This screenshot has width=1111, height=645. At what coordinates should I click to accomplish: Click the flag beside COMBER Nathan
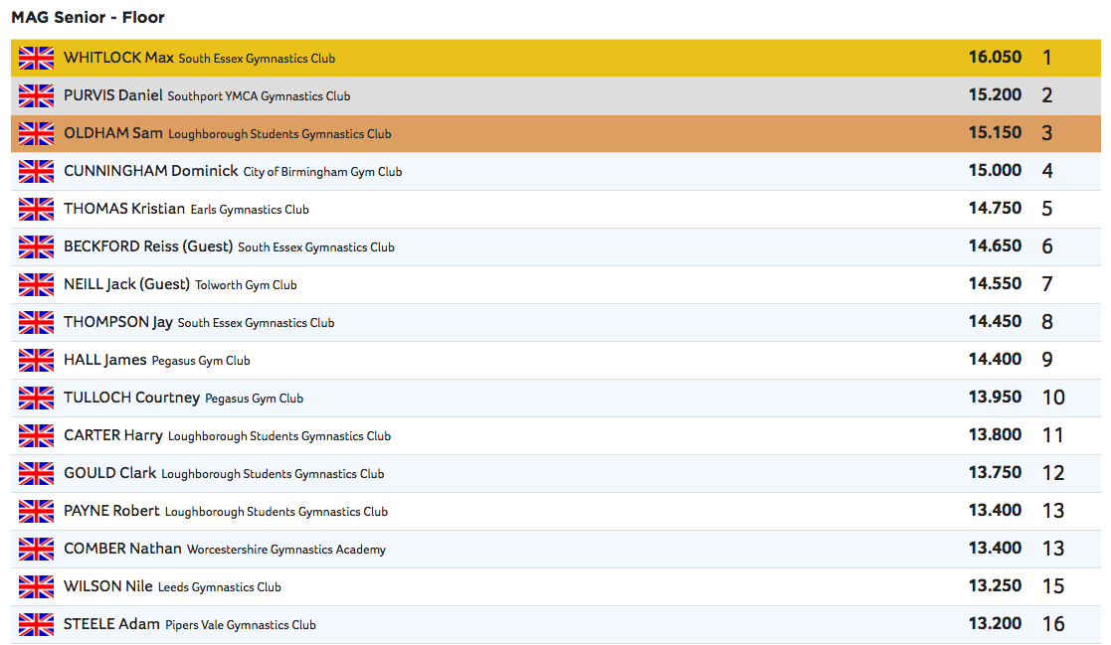36,549
